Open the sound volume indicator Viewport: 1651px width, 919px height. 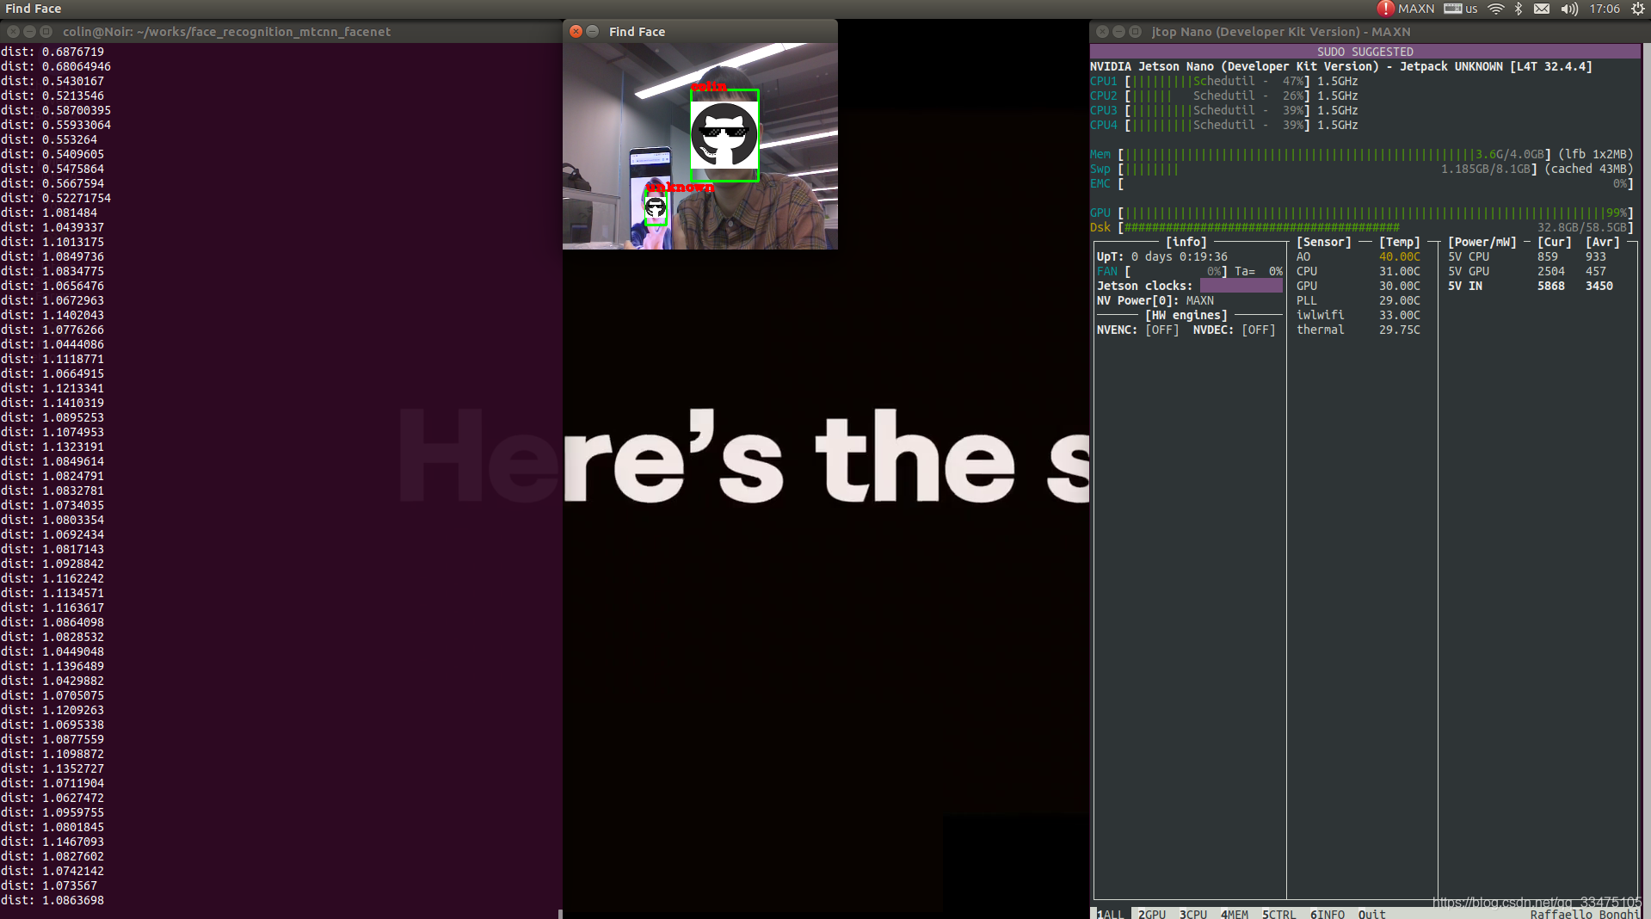1569,9
